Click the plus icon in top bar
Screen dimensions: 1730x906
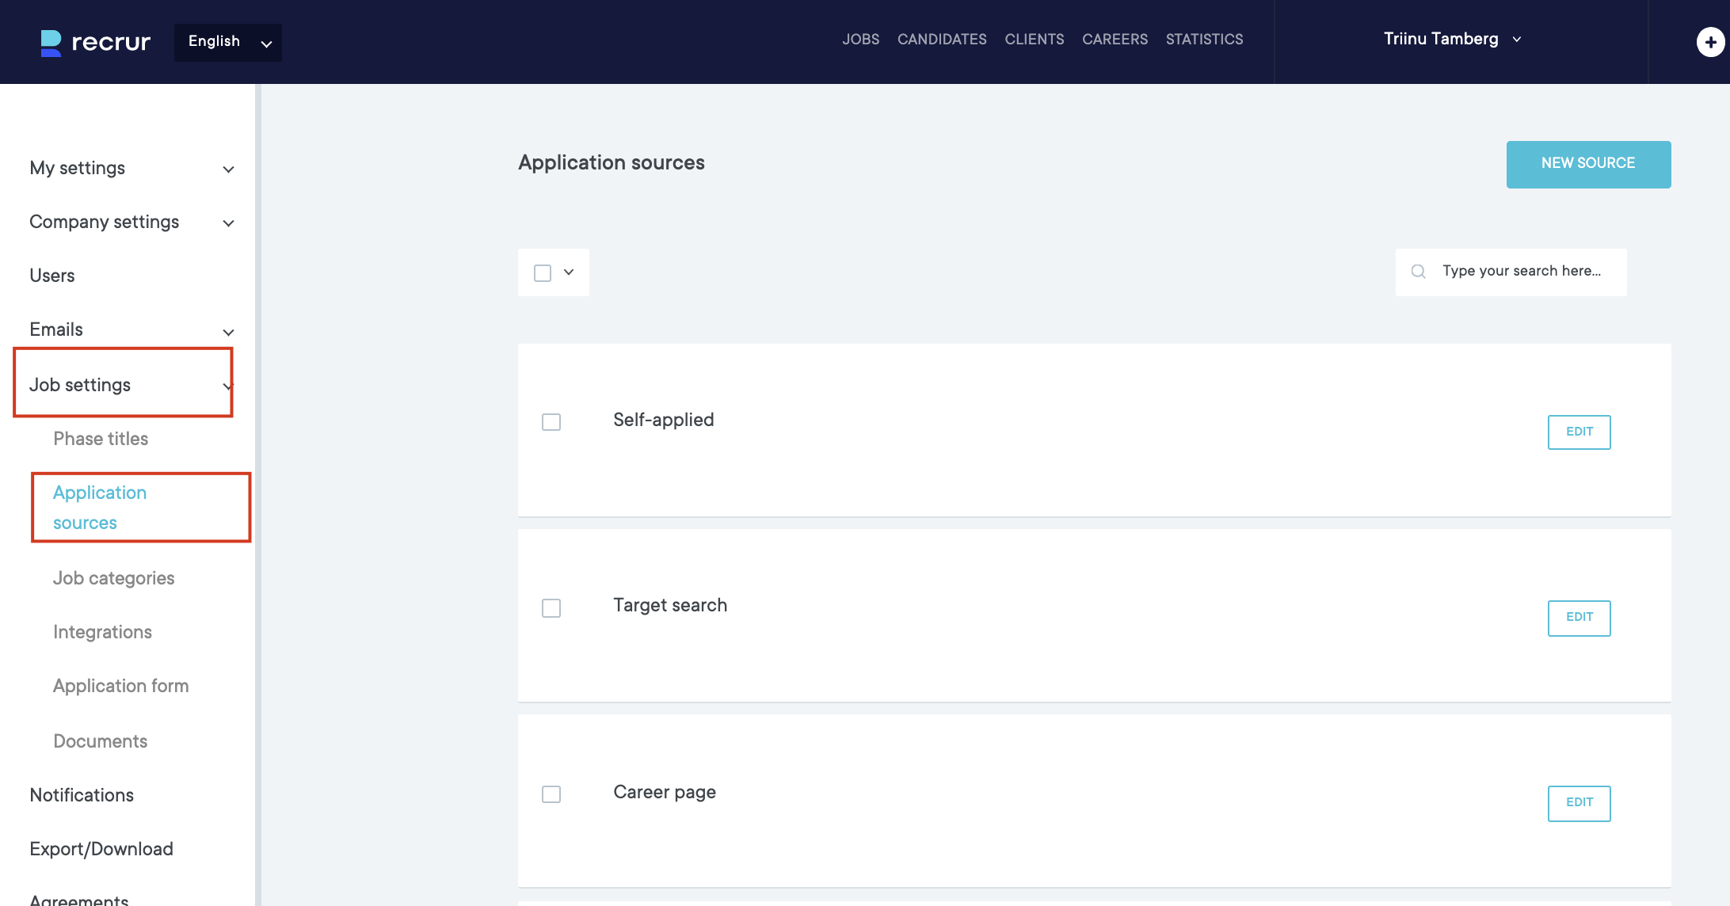coord(1710,42)
